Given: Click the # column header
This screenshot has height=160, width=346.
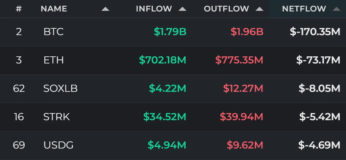Looking at the screenshot, I should tap(19, 9).
